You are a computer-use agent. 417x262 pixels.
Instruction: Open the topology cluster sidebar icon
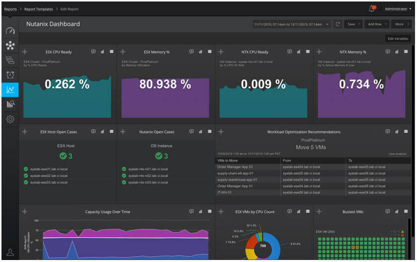[x=10, y=45]
